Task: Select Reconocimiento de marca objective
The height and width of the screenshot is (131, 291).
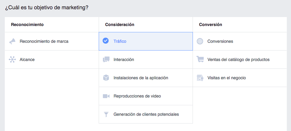Action: (x=44, y=41)
